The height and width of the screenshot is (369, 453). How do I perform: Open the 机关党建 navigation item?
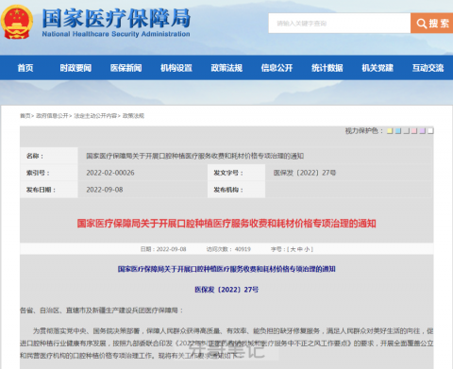click(377, 68)
